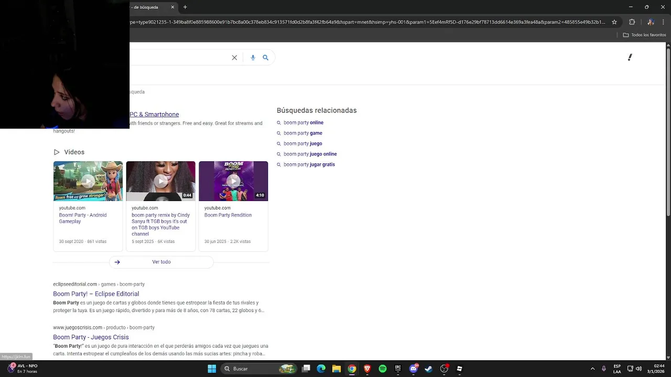Select related search 'boom party juego online'
Viewport: 671px width, 377px height.
click(310, 154)
